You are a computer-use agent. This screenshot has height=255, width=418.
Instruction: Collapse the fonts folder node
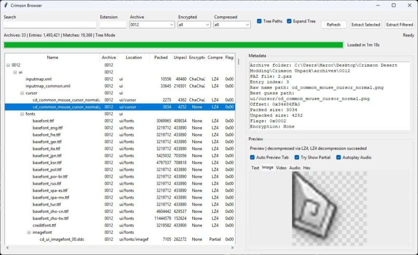coord(22,114)
